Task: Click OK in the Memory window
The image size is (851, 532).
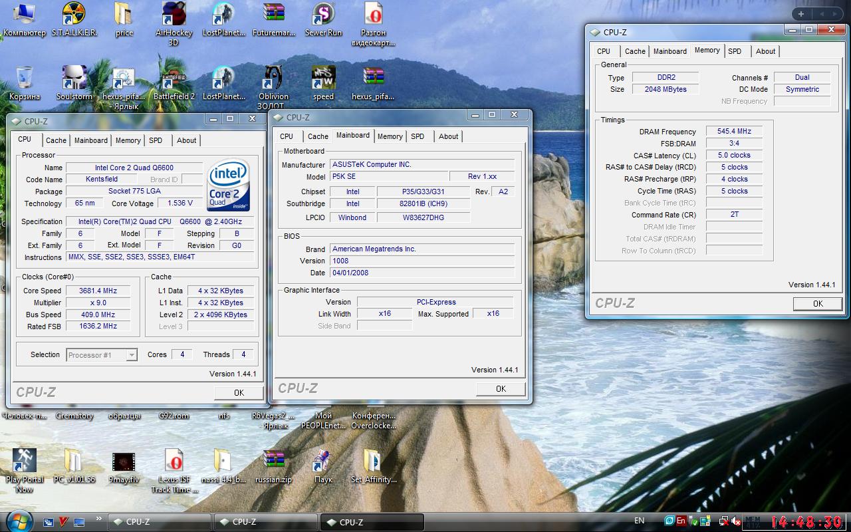Action: (818, 303)
